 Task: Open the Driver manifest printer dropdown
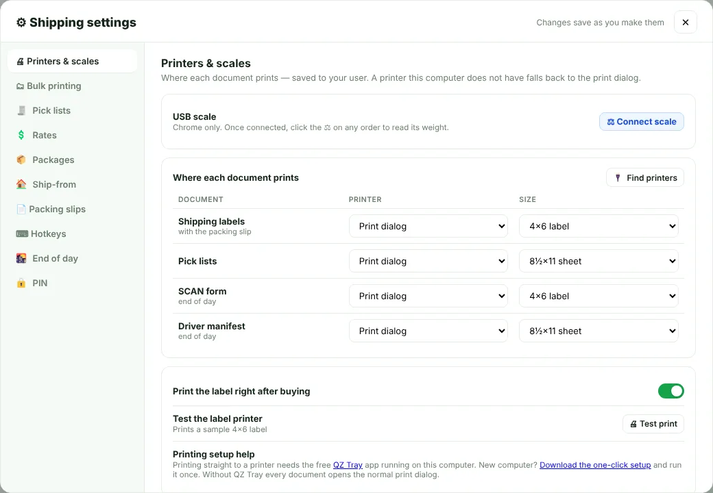pos(428,331)
